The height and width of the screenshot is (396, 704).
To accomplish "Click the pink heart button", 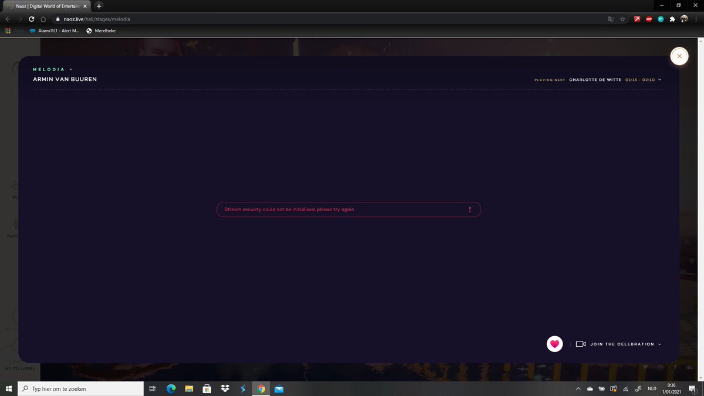I will [x=554, y=344].
